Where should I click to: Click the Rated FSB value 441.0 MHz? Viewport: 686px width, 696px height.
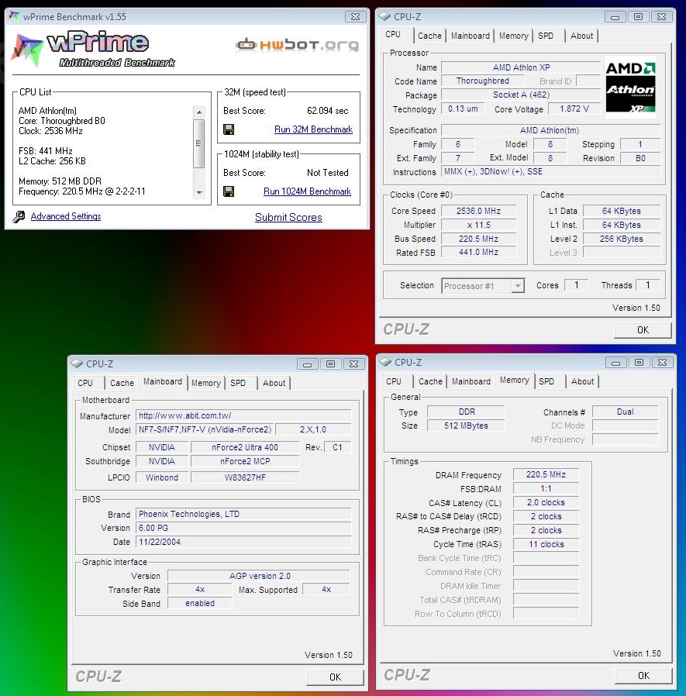click(478, 252)
